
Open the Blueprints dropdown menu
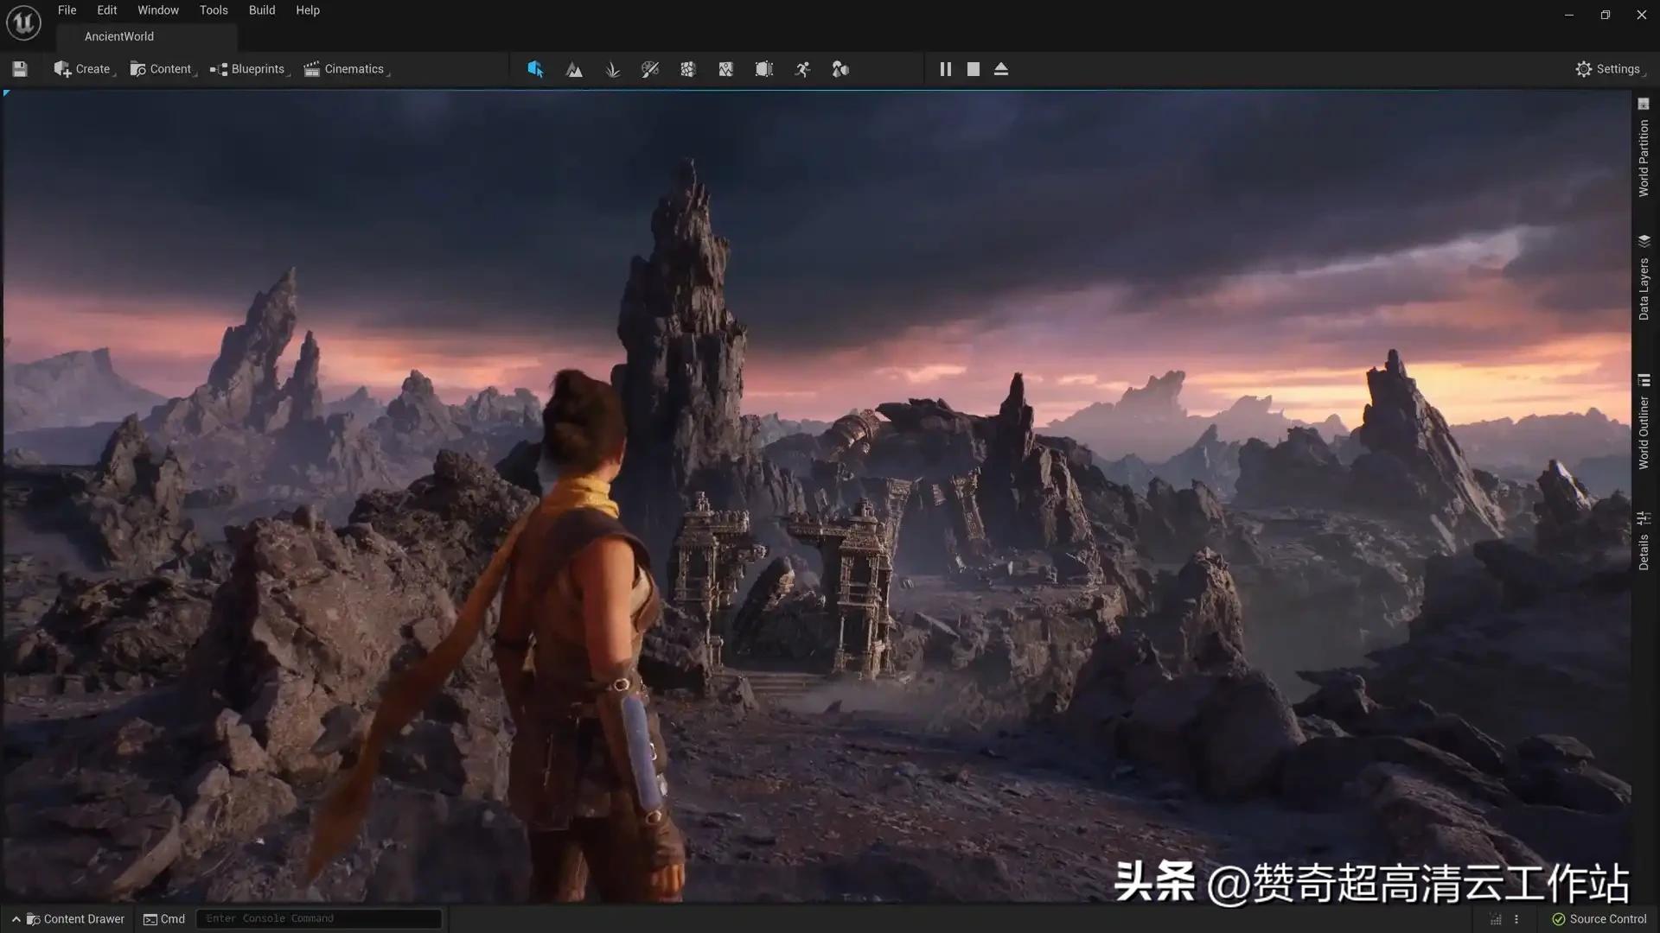coord(248,69)
